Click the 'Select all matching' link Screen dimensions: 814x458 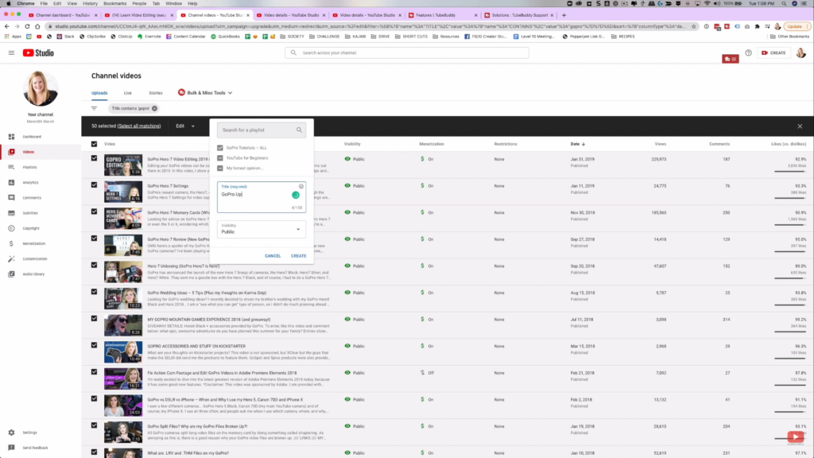point(139,126)
